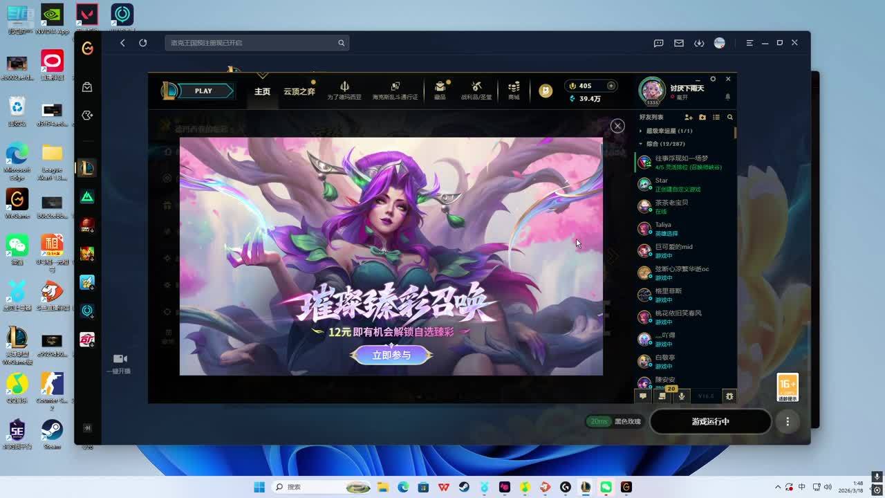Click the 16+ age rating badge
The image size is (885, 498).
788,387
